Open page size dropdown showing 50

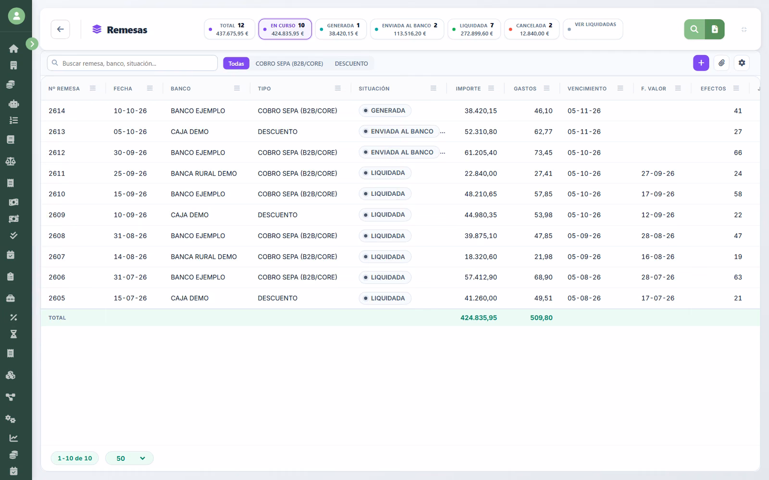tap(129, 458)
